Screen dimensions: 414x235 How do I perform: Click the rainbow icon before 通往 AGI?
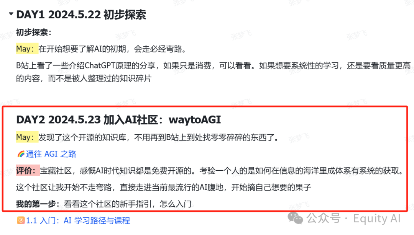[x=21, y=154]
